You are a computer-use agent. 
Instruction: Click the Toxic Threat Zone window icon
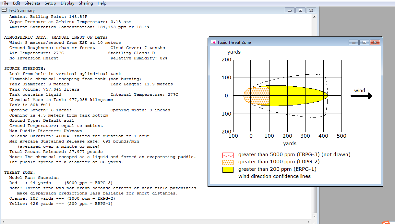coord(213,42)
